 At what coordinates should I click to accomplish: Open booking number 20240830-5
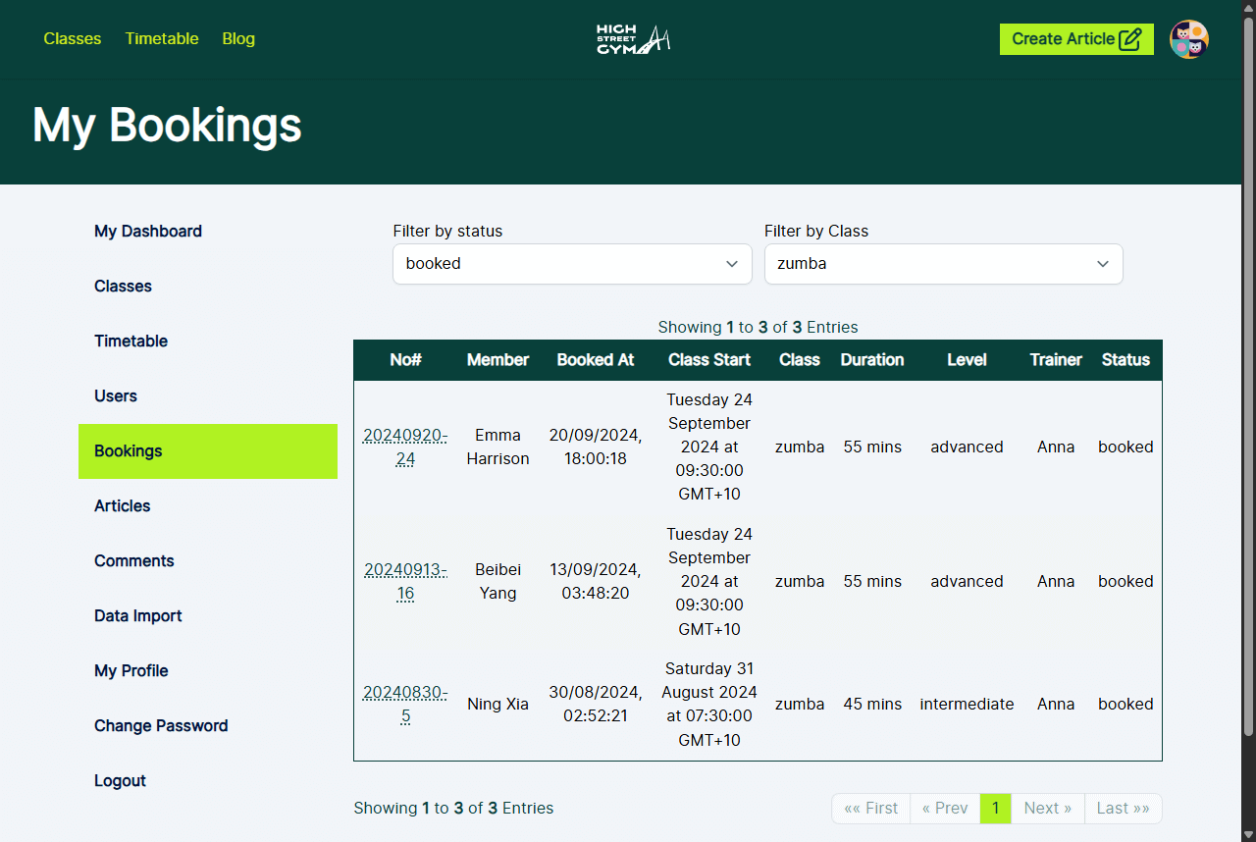405,704
